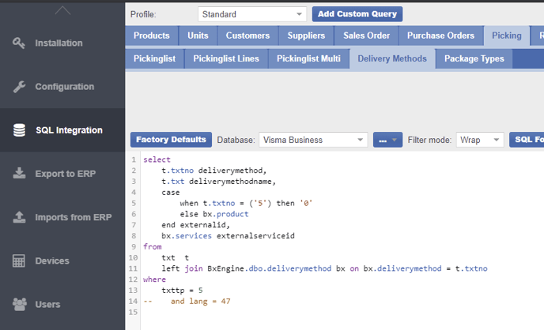Click the Users group icon
544x330 pixels.
click(20, 305)
